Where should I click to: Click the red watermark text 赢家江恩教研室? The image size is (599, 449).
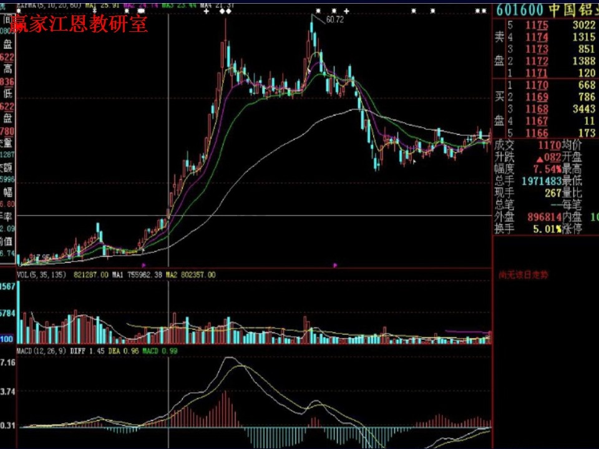click(79, 25)
